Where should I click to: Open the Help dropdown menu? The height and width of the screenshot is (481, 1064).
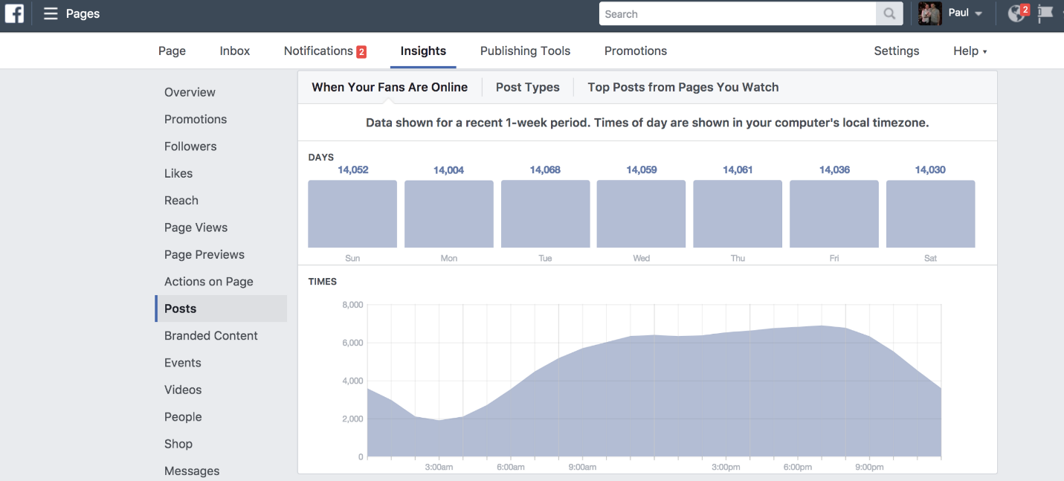[x=970, y=51]
